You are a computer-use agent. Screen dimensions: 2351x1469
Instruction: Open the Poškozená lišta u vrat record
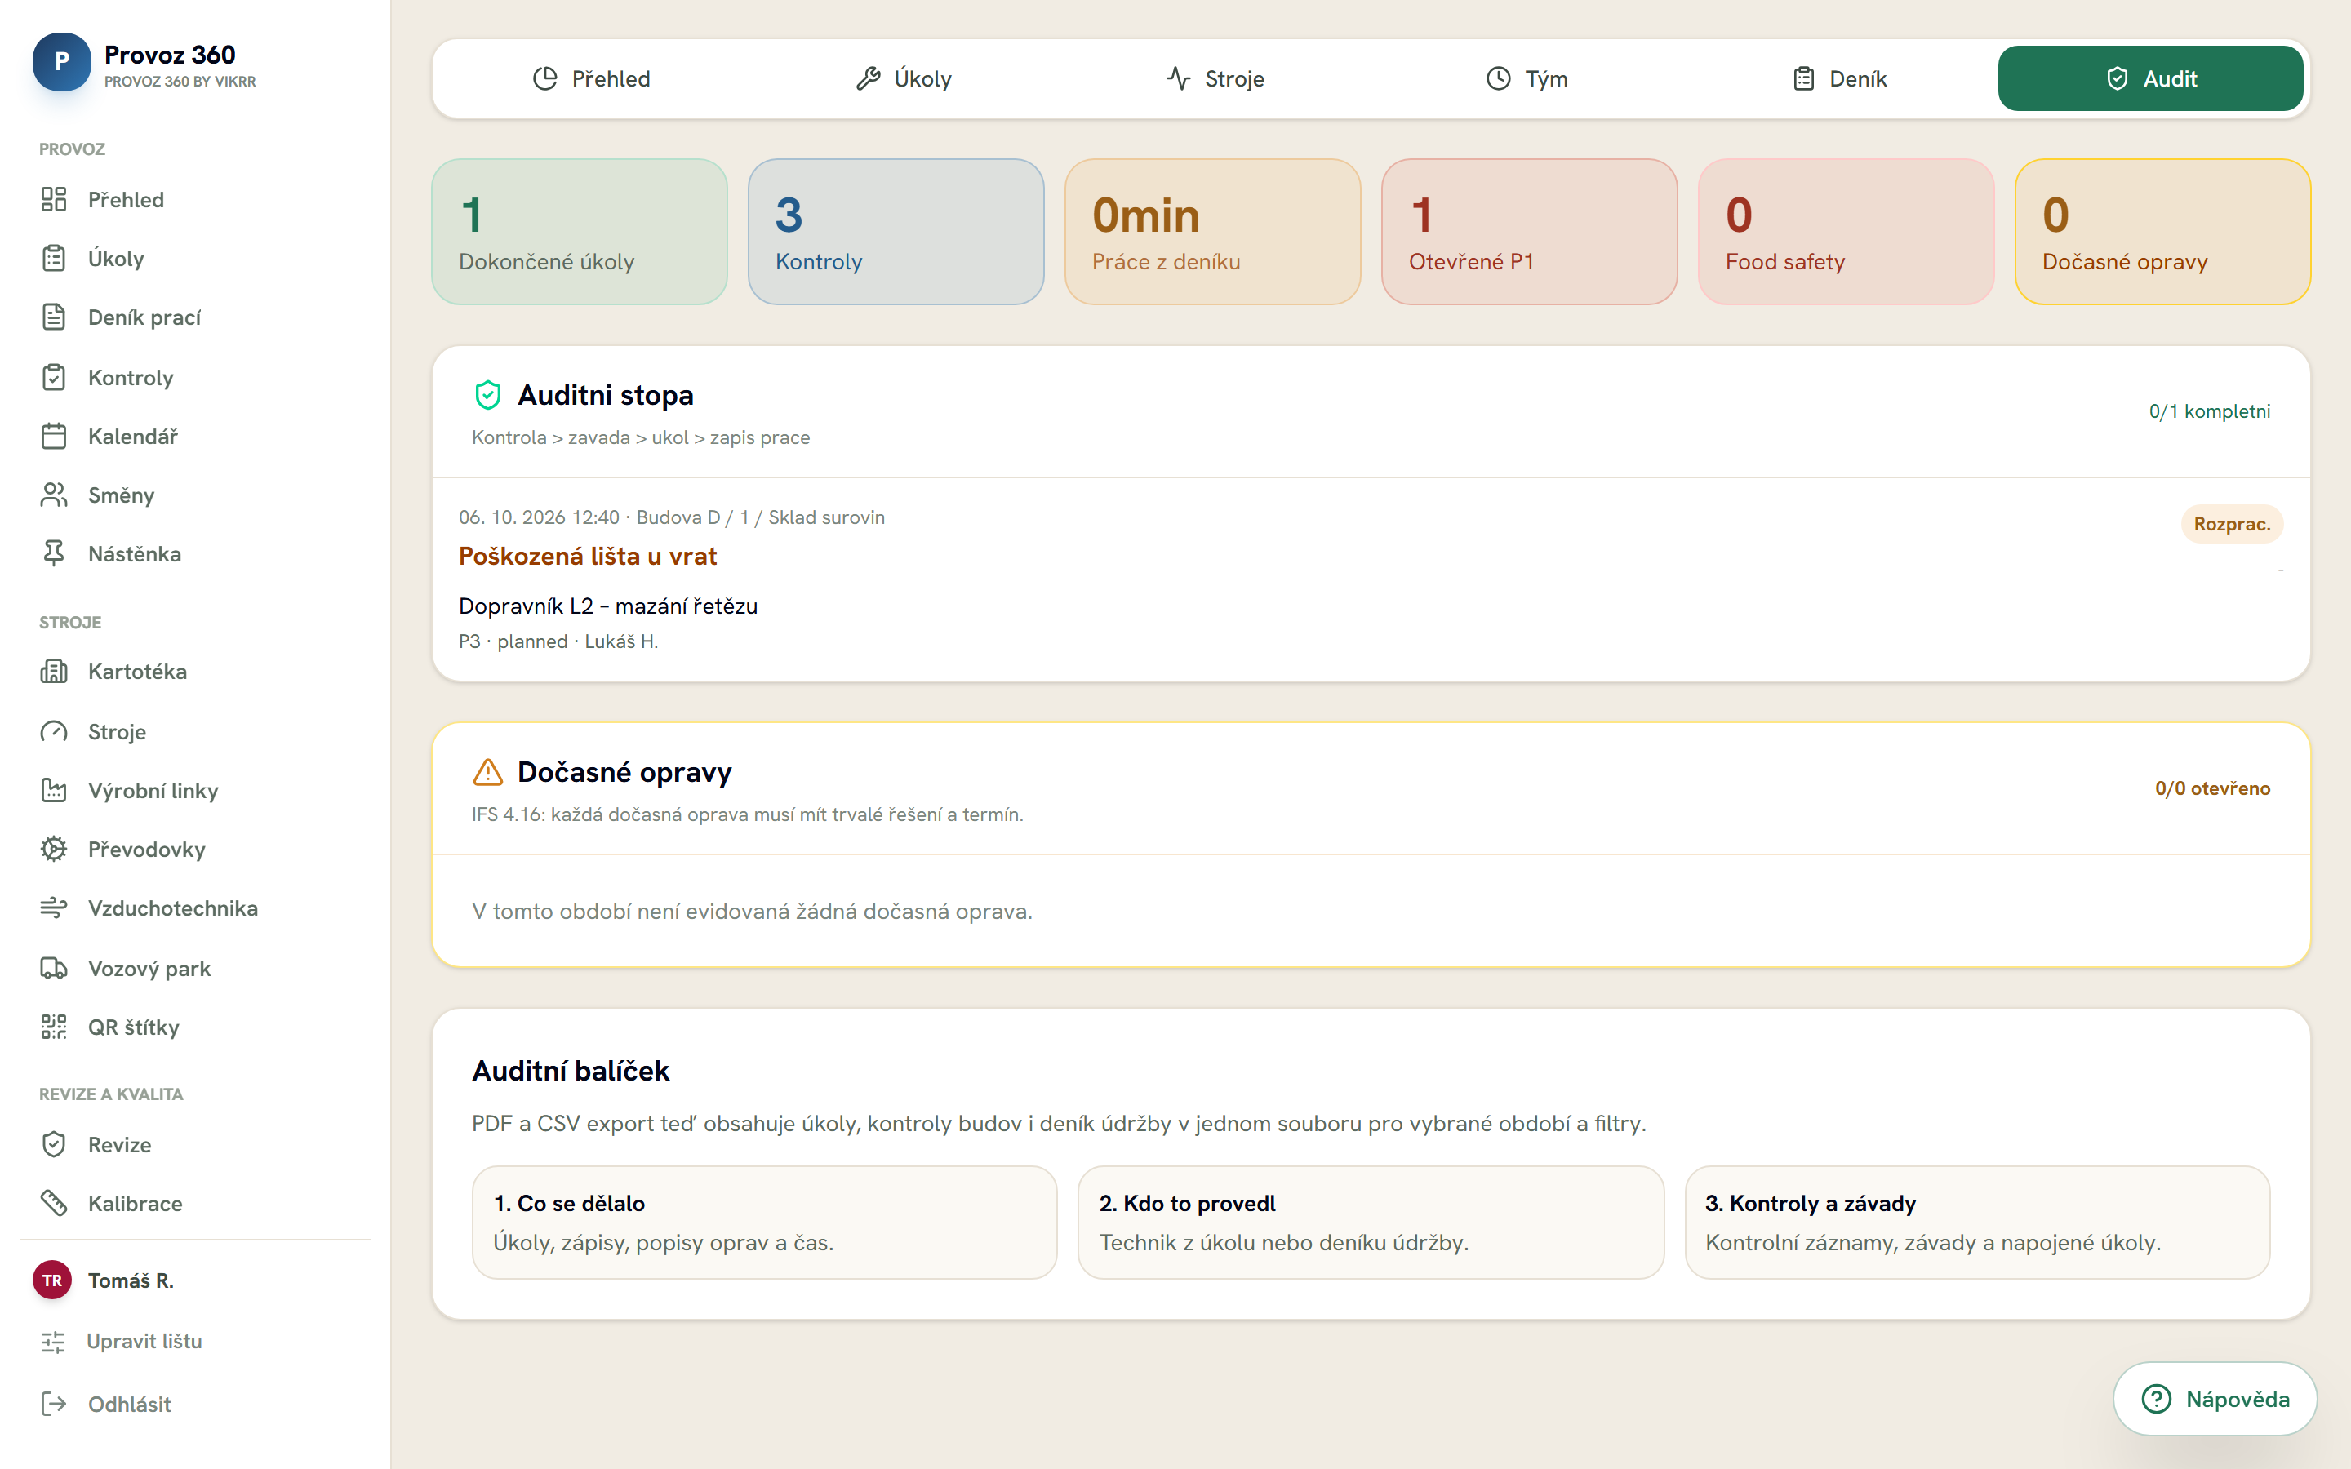[588, 557]
